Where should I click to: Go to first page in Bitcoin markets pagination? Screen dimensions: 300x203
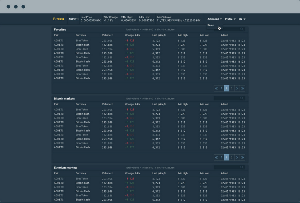[216, 157]
